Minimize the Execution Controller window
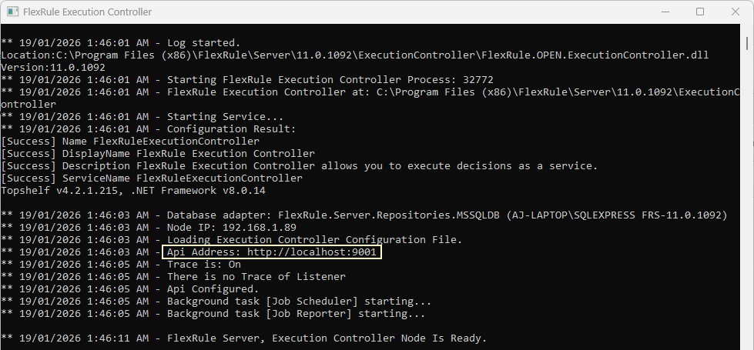 tap(665, 12)
